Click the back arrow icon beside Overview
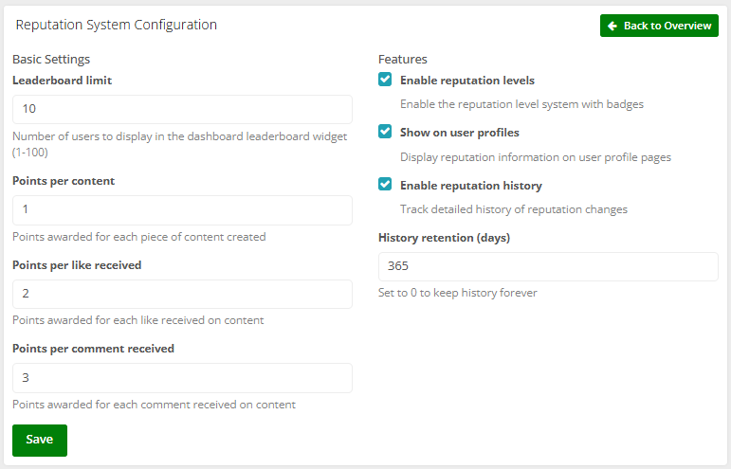This screenshot has width=731, height=469. coord(613,26)
